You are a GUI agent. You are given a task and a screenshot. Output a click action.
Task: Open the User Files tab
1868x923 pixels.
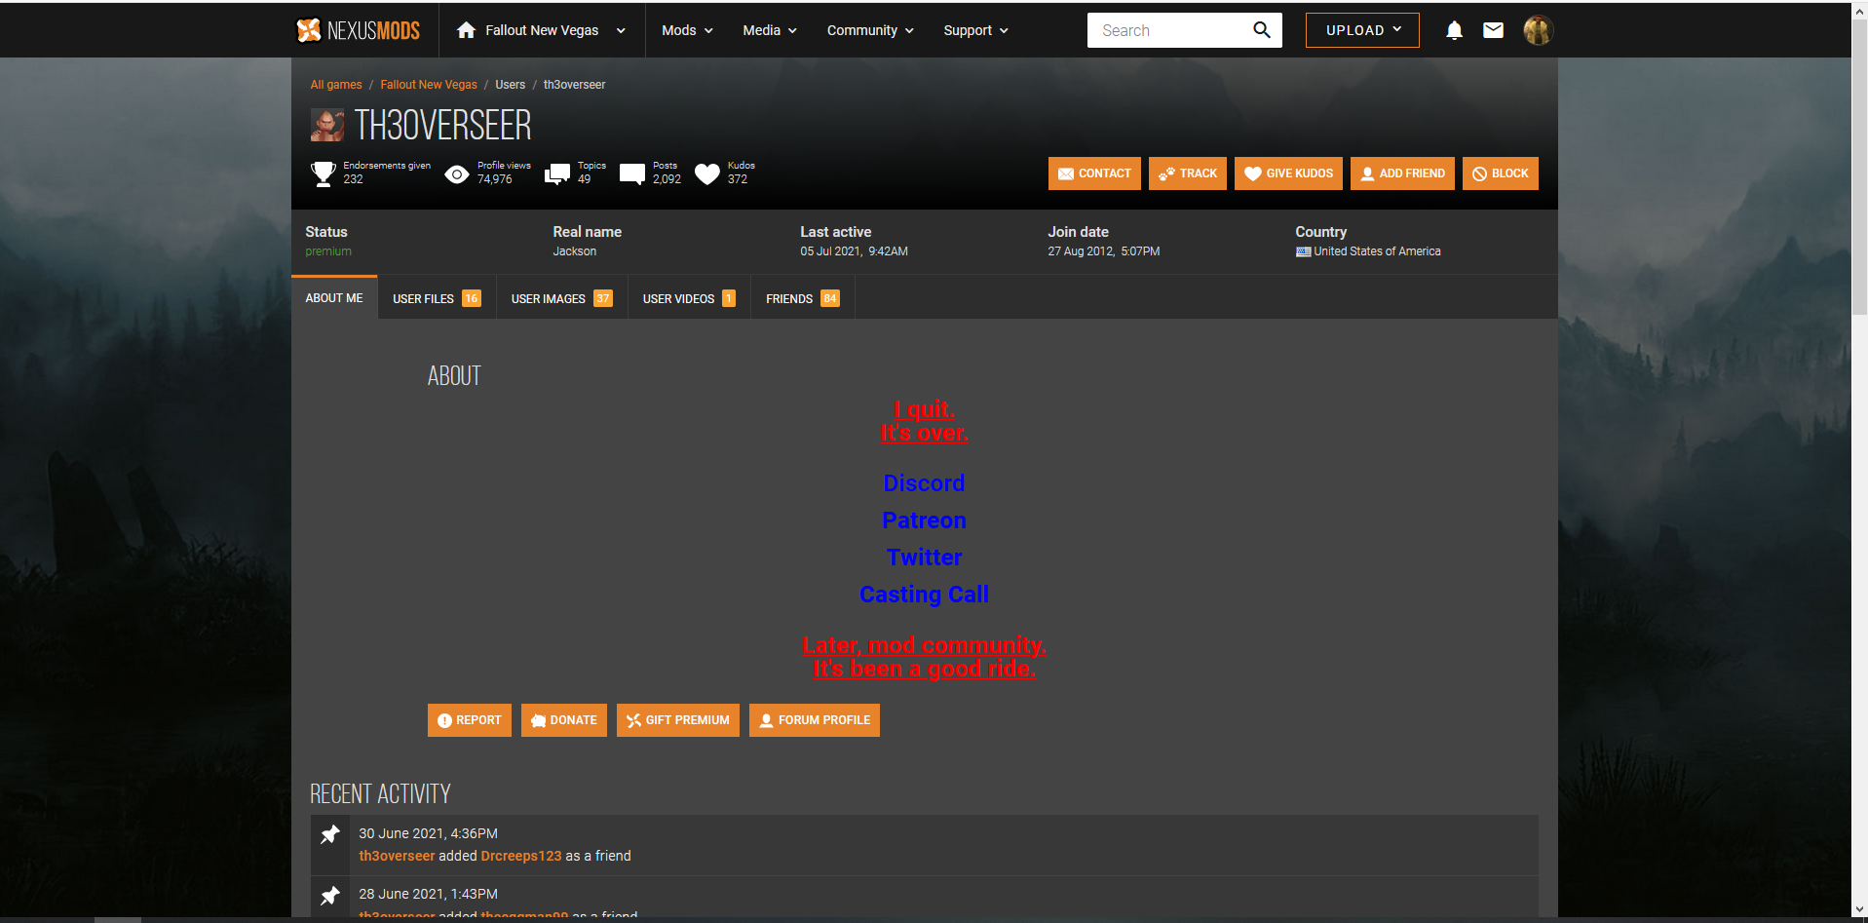(x=437, y=298)
